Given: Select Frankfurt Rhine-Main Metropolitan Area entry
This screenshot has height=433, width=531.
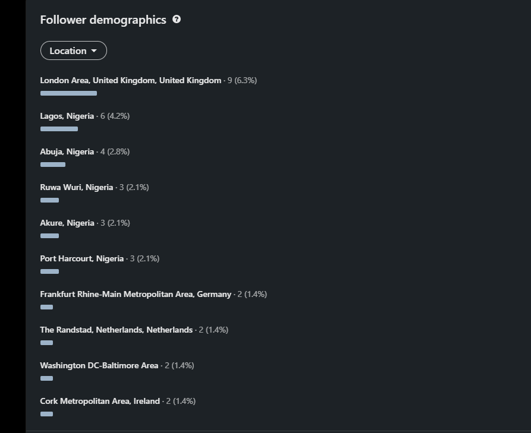Looking at the screenshot, I should tap(136, 294).
